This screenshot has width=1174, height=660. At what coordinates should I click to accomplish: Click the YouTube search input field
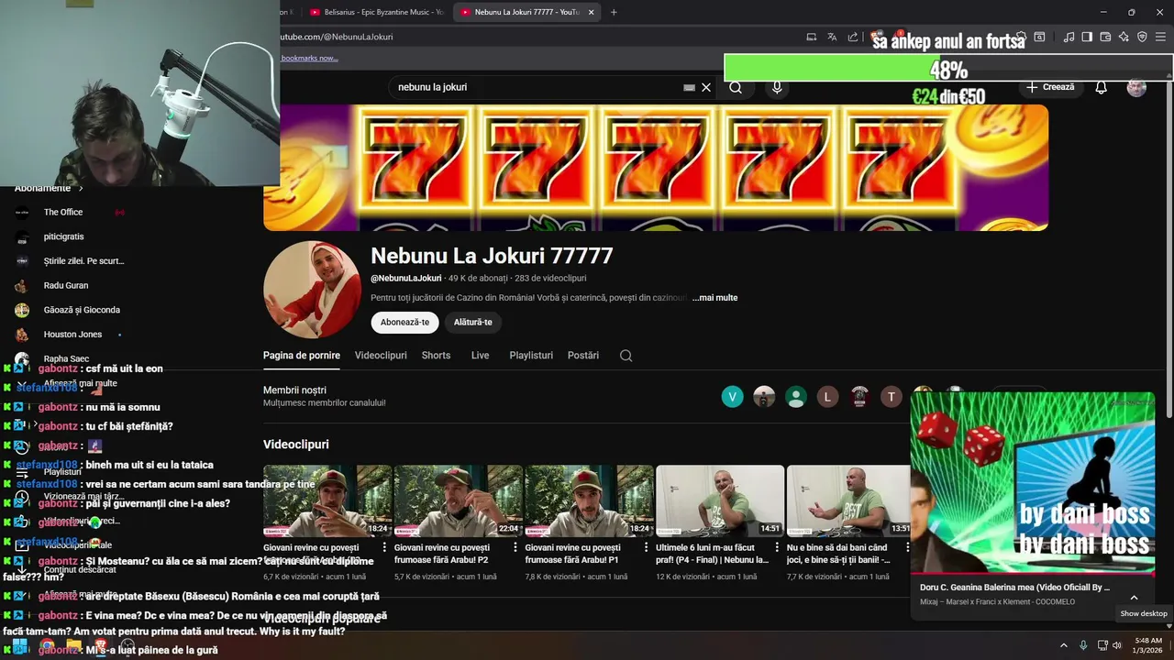point(537,87)
